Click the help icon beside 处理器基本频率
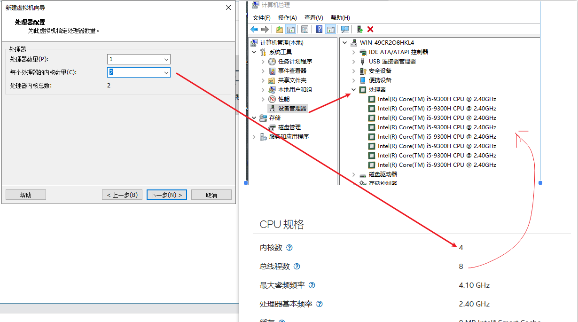578x322 pixels. [320, 304]
